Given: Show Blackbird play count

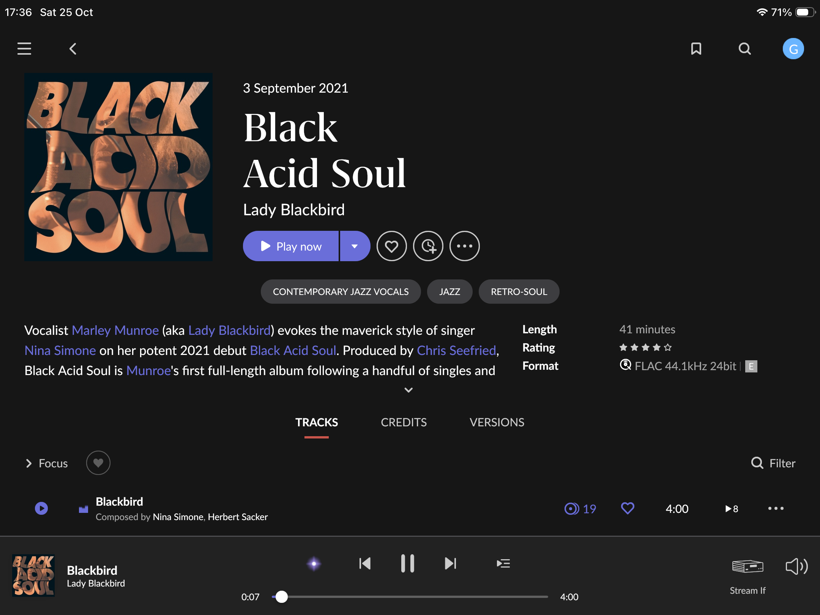Looking at the screenshot, I should click(732, 509).
